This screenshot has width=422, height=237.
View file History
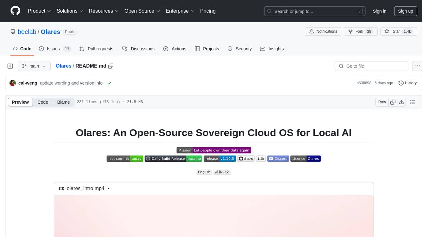[407, 83]
